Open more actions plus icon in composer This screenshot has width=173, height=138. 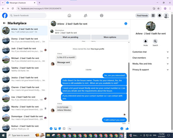(51, 129)
